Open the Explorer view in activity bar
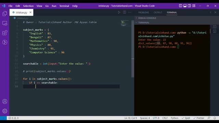The width and height of the screenshot is (219, 123). 5,14
